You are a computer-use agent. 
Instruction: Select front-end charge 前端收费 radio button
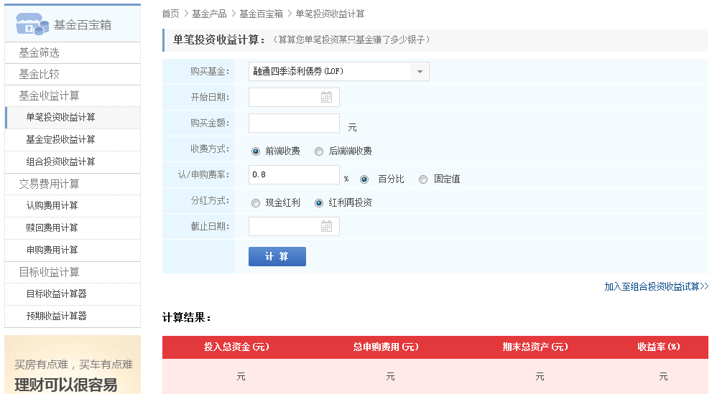[256, 151]
